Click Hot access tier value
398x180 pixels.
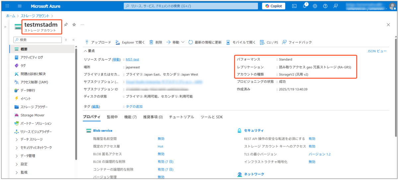(161, 146)
